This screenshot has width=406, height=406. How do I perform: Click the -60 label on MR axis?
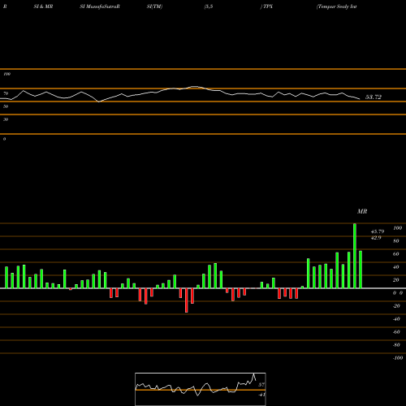tap(396, 332)
